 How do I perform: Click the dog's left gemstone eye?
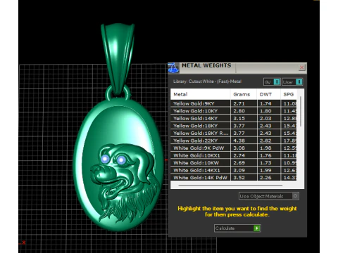105,159
